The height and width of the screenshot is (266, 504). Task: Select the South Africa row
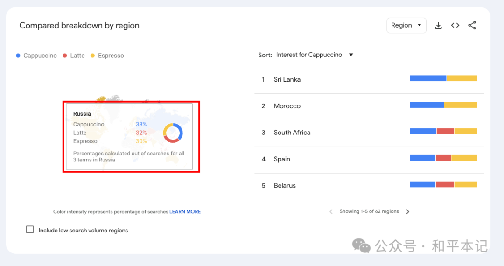[369, 133]
